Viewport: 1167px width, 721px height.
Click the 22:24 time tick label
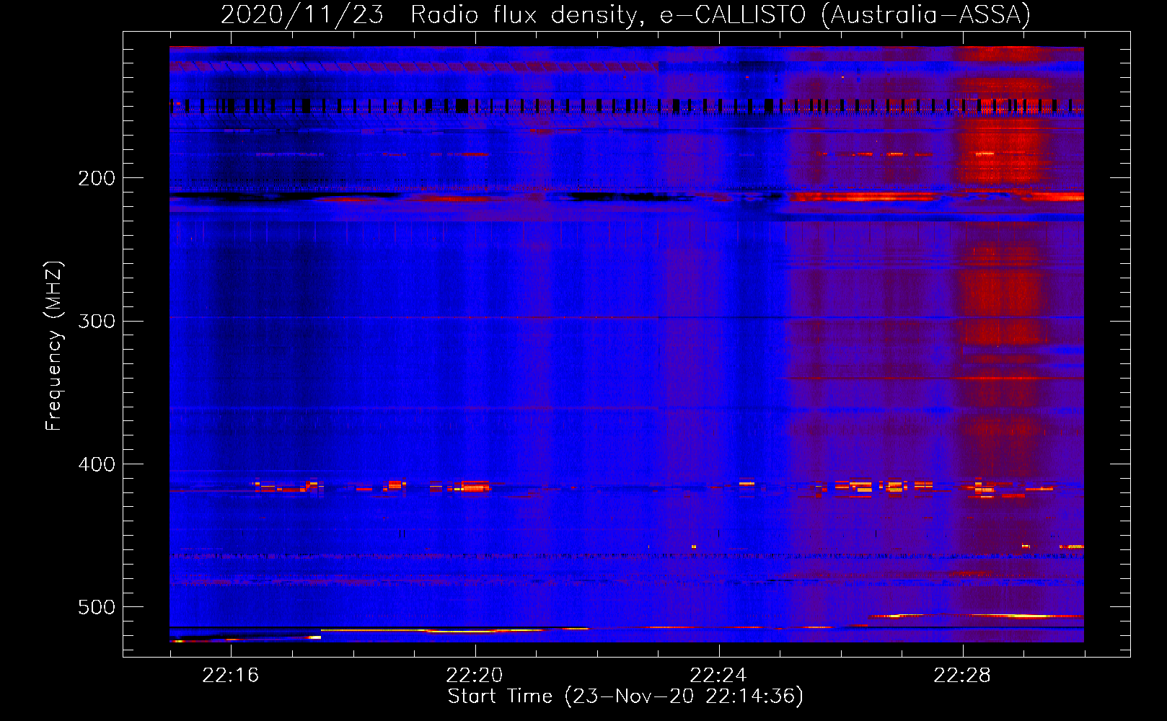718,675
